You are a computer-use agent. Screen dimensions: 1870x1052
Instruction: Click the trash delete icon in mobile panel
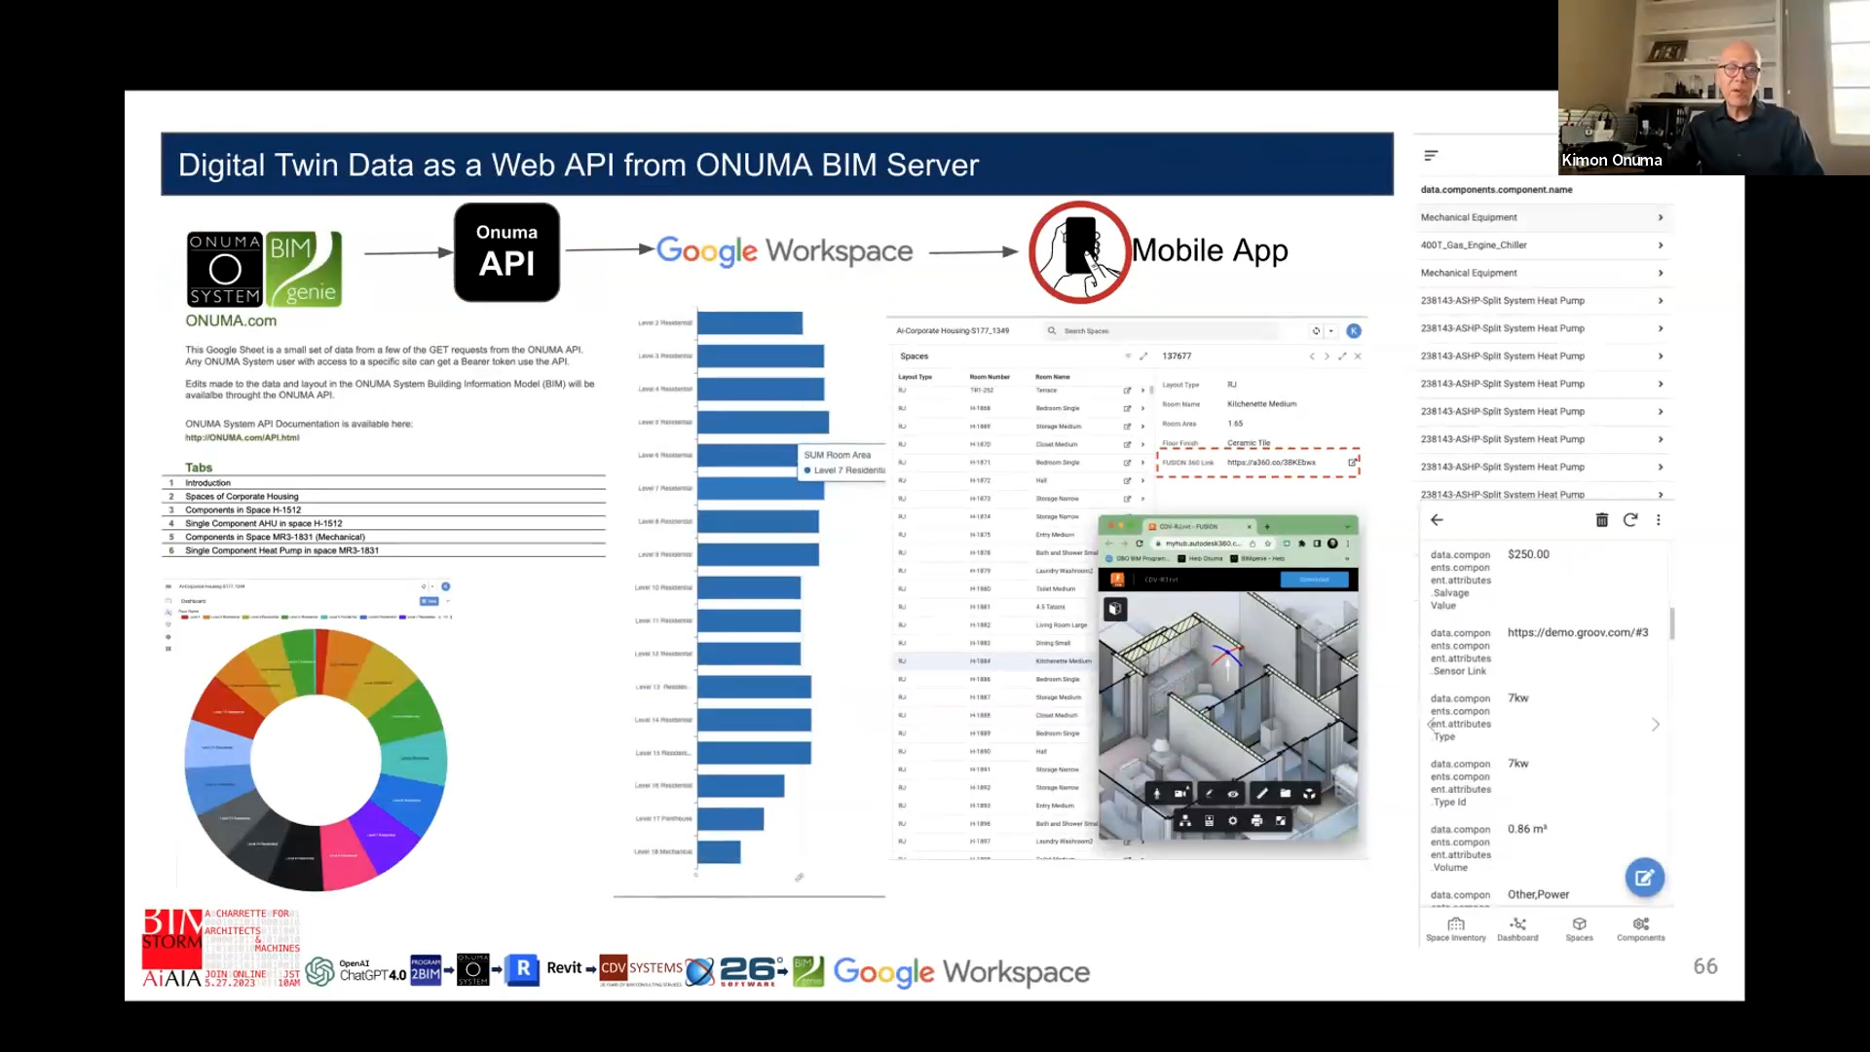point(1602,520)
